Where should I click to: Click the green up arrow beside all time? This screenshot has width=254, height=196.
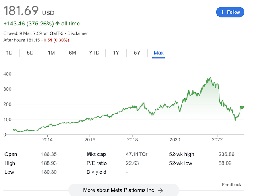coord(57,24)
